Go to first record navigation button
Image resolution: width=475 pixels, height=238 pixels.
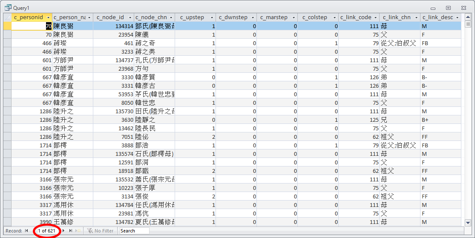(26, 231)
